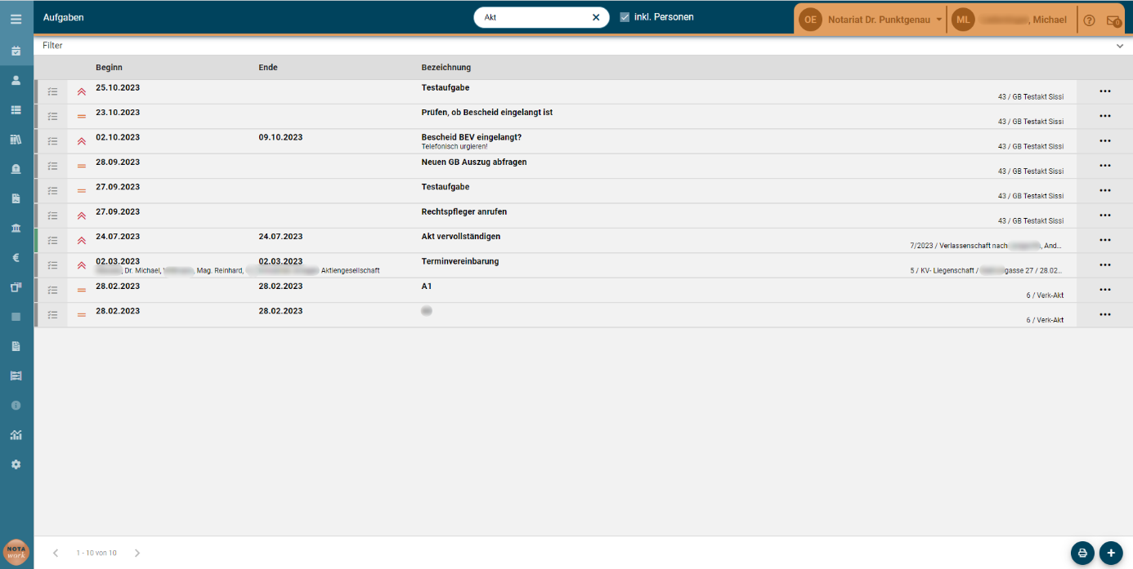Select the Terminvereinbarung task
1133x569 pixels.
pos(459,261)
